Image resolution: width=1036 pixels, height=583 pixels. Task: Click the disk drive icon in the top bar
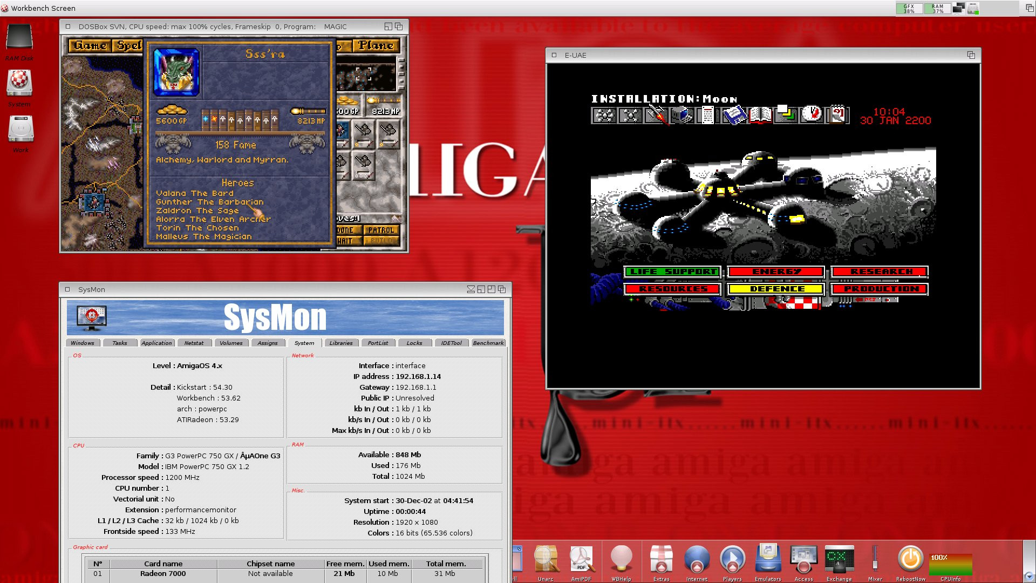(973, 8)
